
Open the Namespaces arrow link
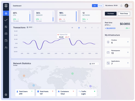(128, 52)
